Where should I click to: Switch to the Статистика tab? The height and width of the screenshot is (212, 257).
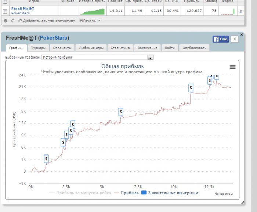click(x=120, y=48)
